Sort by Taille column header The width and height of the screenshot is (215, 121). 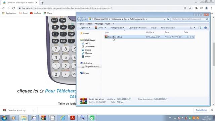186,32
